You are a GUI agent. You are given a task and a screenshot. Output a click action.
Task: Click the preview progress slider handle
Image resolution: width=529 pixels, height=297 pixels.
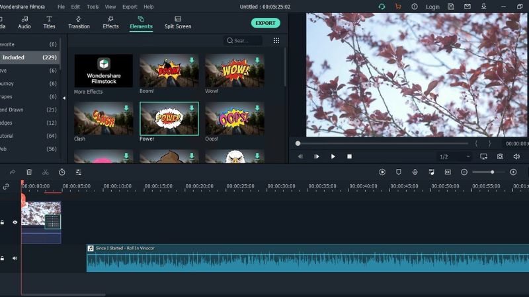pos(298,143)
